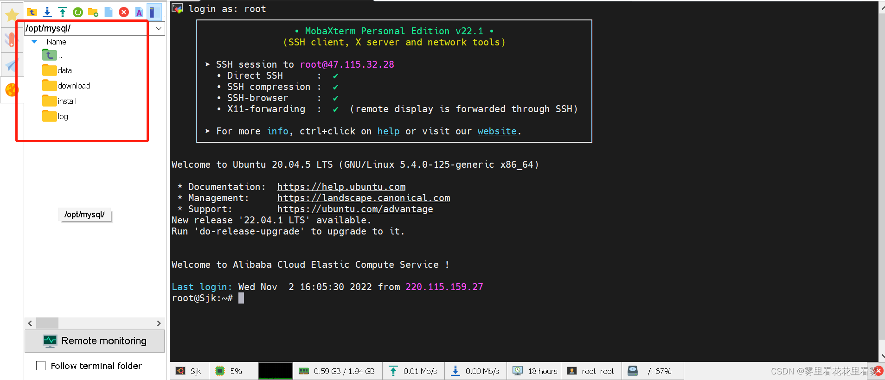This screenshot has height=380, width=885.
Task: Select the Sftp globe sidebar tab
Action: coord(12,90)
